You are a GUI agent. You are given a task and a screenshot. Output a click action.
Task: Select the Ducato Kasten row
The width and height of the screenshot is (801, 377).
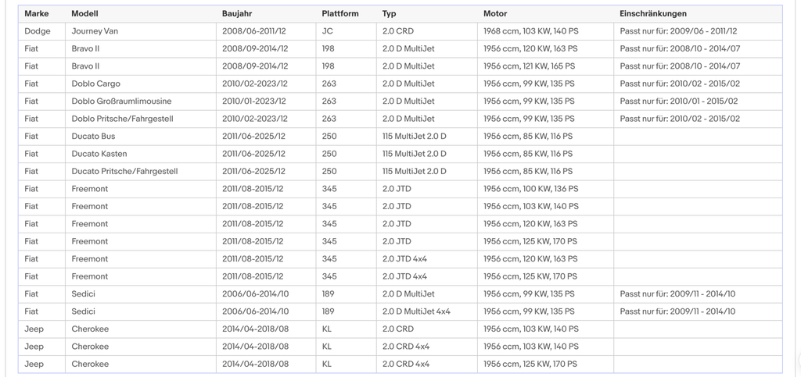coord(400,153)
